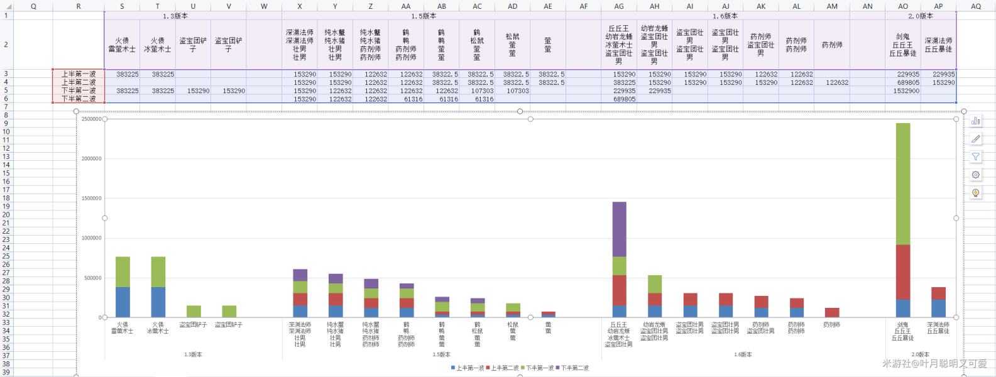
Task: Click the blue 上半第一波 legend entry
Action: point(468,368)
